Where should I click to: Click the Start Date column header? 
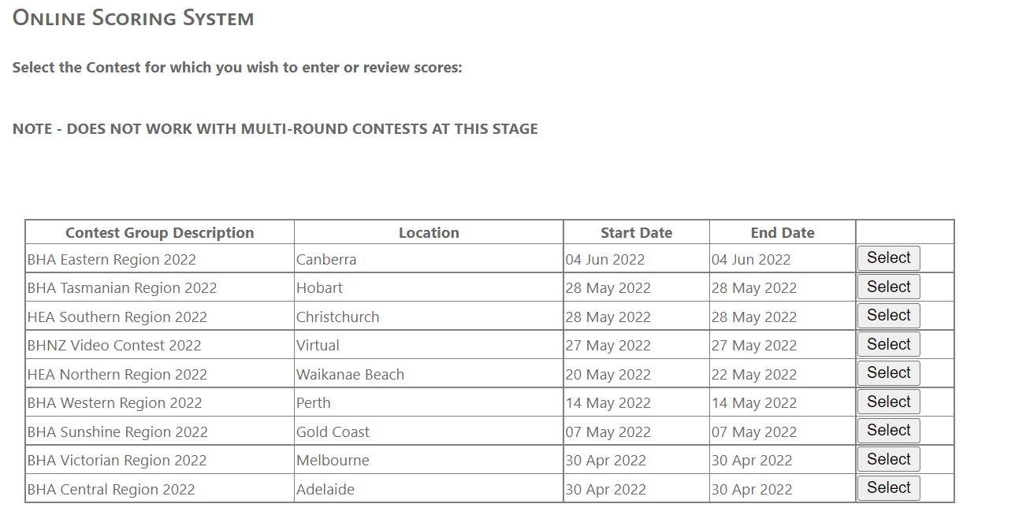(x=636, y=233)
